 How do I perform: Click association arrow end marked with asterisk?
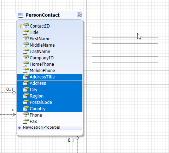pos(14,114)
